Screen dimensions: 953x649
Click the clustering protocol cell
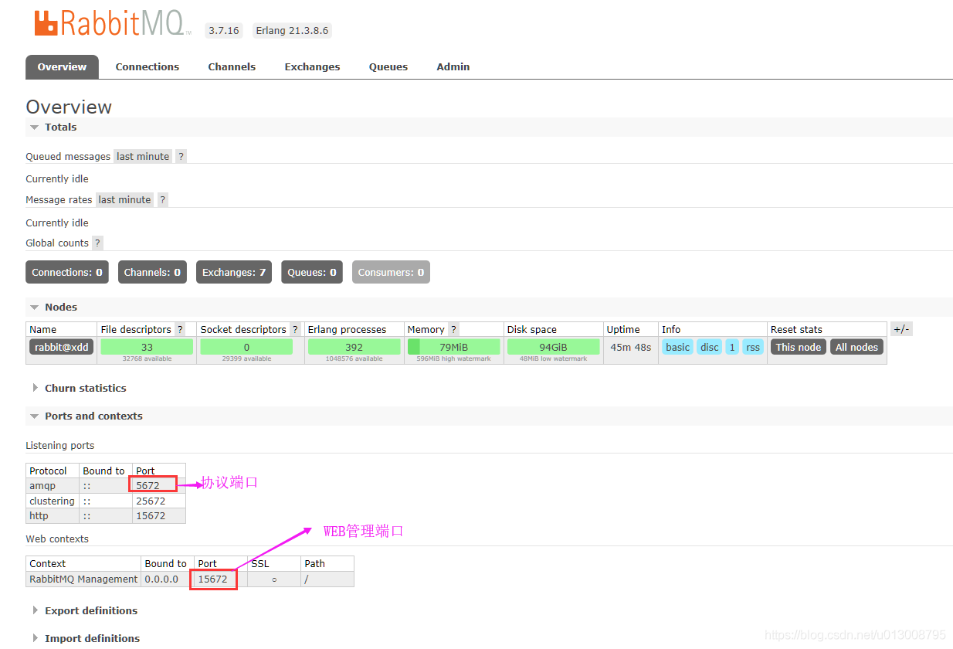(x=53, y=501)
